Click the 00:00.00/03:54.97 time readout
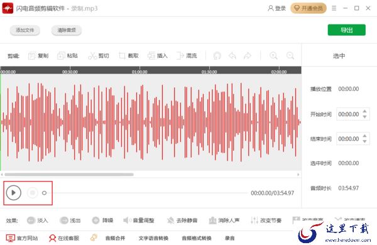The width and height of the screenshot is (377, 245). [x=273, y=193]
